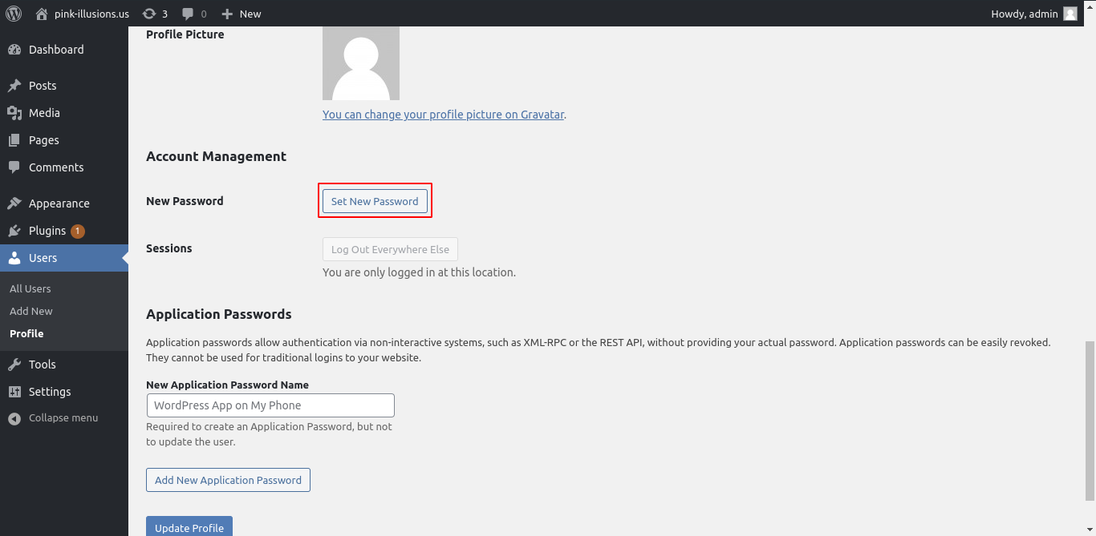Image resolution: width=1096 pixels, height=536 pixels.
Task: Select All Users submenu item
Action: (x=30, y=288)
